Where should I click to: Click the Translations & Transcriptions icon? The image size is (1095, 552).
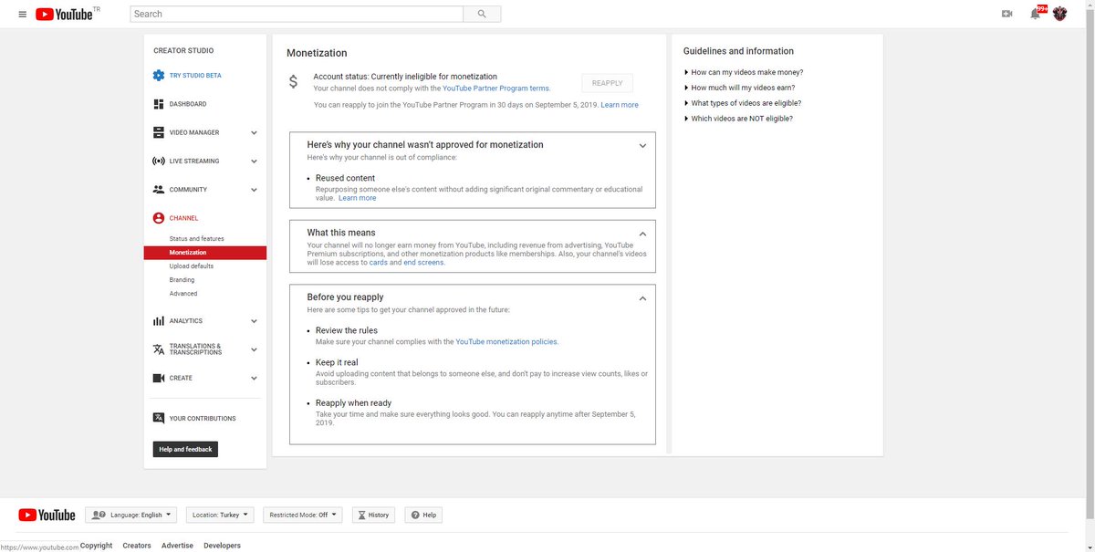click(159, 349)
